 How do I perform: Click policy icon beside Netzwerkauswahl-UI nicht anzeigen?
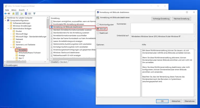click(52, 55)
